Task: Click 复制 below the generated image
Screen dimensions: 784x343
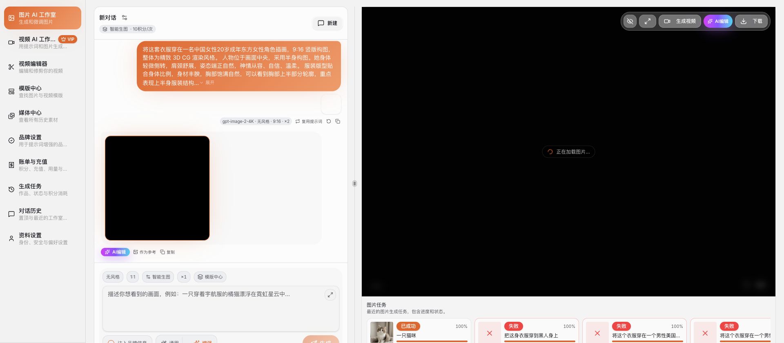Action: [167, 252]
